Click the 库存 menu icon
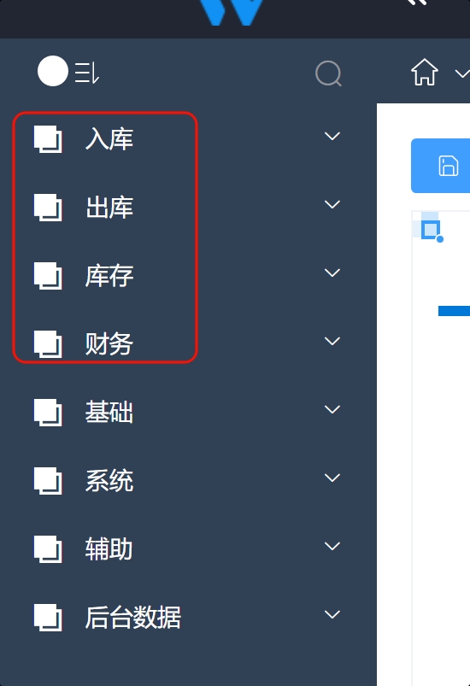470x686 pixels. [48, 276]
